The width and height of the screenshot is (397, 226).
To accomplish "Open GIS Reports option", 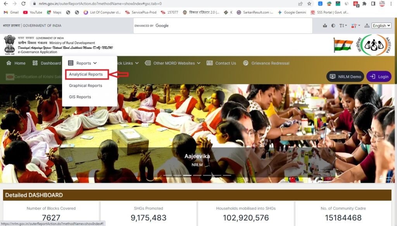I will pos(80,97).
